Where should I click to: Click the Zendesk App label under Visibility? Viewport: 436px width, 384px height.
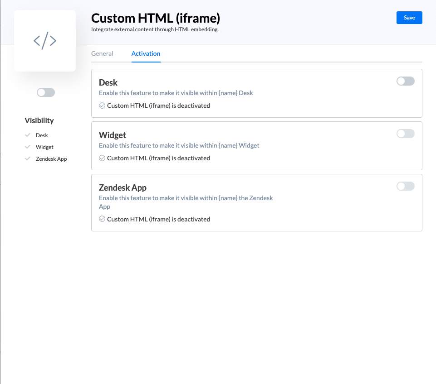(51, 159)
